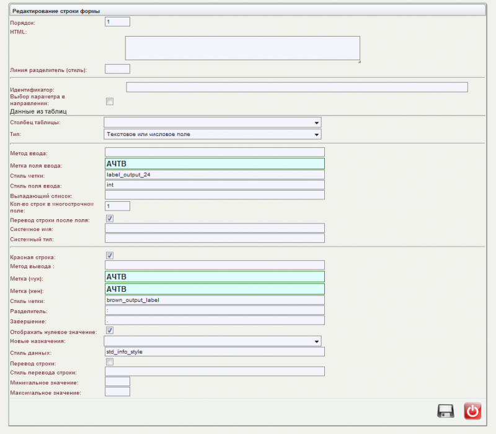The image size is (496, 434).
Task: Select the Минимальное значение input
Action: tap(117, 381)
